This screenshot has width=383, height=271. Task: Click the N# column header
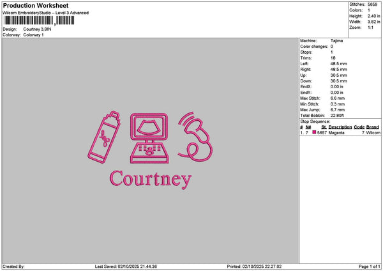tap(308, 127)
